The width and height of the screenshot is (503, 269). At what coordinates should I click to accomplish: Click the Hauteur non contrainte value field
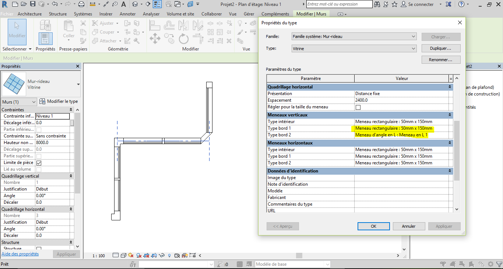tap(52, 143)
